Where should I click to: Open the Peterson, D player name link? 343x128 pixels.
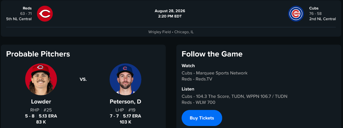[125, 102]
